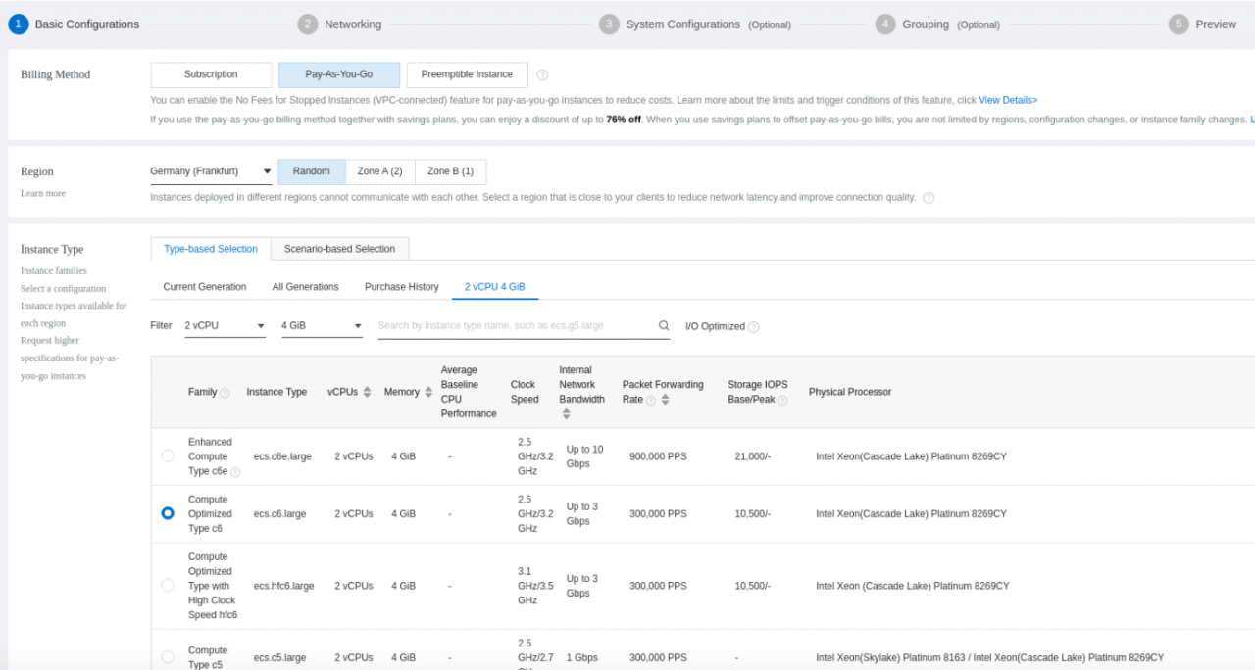Click the step 3 number circle
The height and width of the screenshot is (670, 1255).
tap(609, 24)
